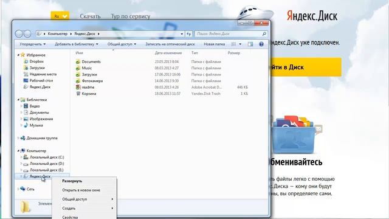Viewport: 389px width, 219px height.
Task: Expand Локальный диск (C:) tree node
Action: pyautogui.click(x=21, y=157)
